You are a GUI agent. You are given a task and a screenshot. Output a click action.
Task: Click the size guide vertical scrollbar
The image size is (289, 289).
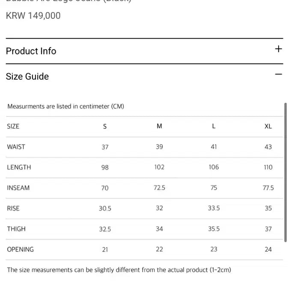tap(286, 173)
